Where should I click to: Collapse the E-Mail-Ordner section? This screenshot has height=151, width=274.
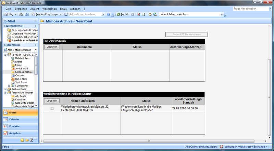36,45
